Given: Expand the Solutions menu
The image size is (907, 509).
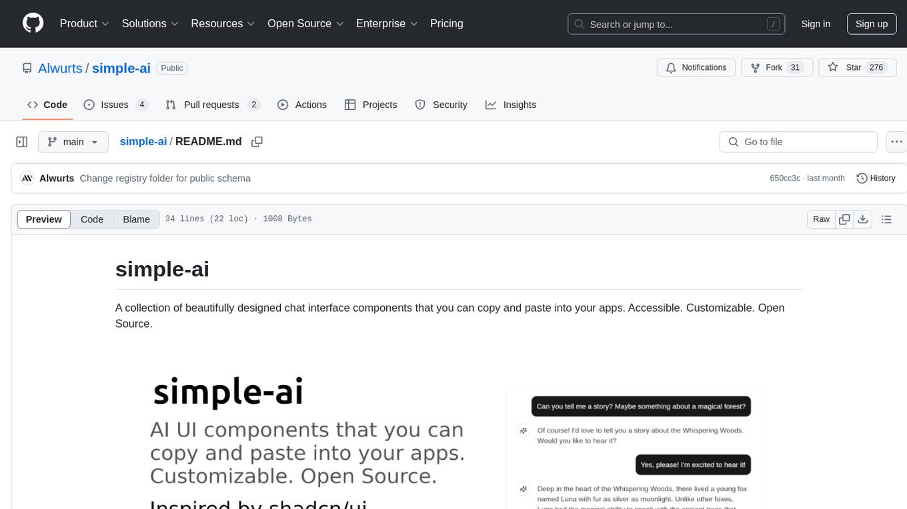Looking at the screenshot, I should pos(150,23).
